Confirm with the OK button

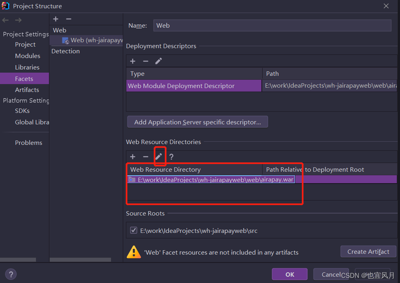(x=289, y=274)
